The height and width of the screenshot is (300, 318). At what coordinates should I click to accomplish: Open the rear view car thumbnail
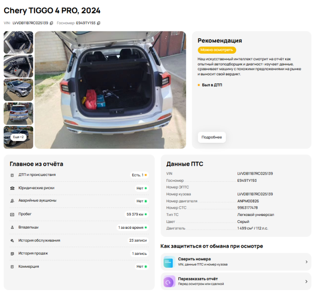[x=18, y=114]
